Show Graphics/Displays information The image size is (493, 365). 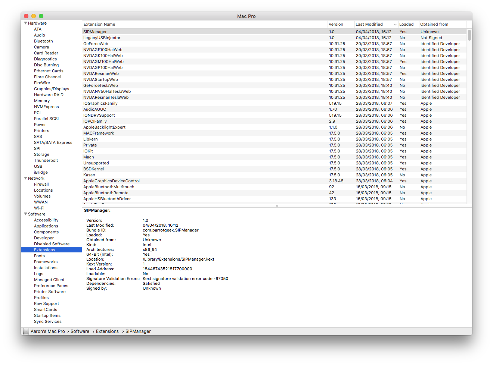(x=52, y=89)
